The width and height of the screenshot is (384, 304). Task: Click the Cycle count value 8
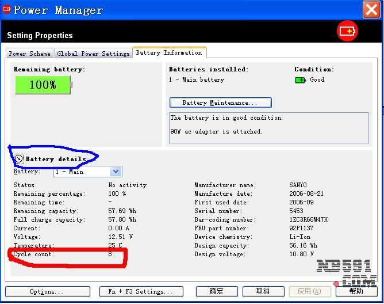click(110, 254)
